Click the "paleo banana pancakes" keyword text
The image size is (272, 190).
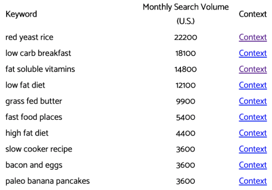tap(47, 181)
